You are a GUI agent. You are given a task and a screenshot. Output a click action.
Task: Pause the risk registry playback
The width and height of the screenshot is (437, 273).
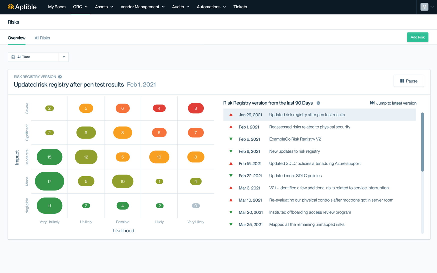pos(409,81)
